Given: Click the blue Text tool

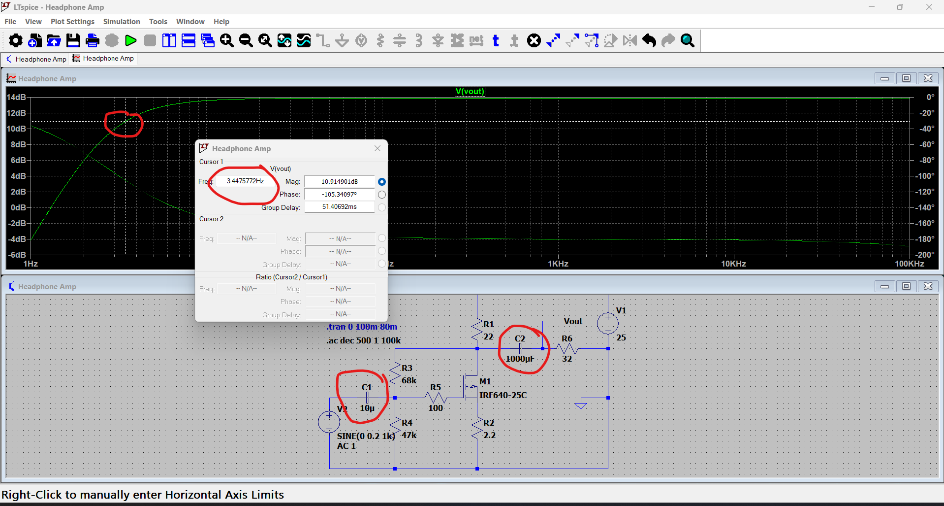Looking at the screenshot, I should click(x=496, y=40).
